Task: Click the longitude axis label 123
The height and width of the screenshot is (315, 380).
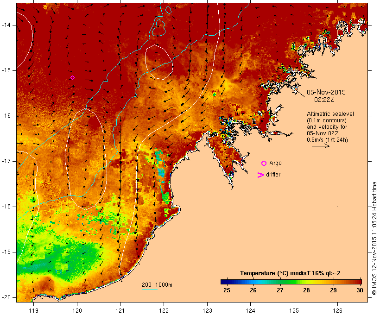Action: point(207,310)
